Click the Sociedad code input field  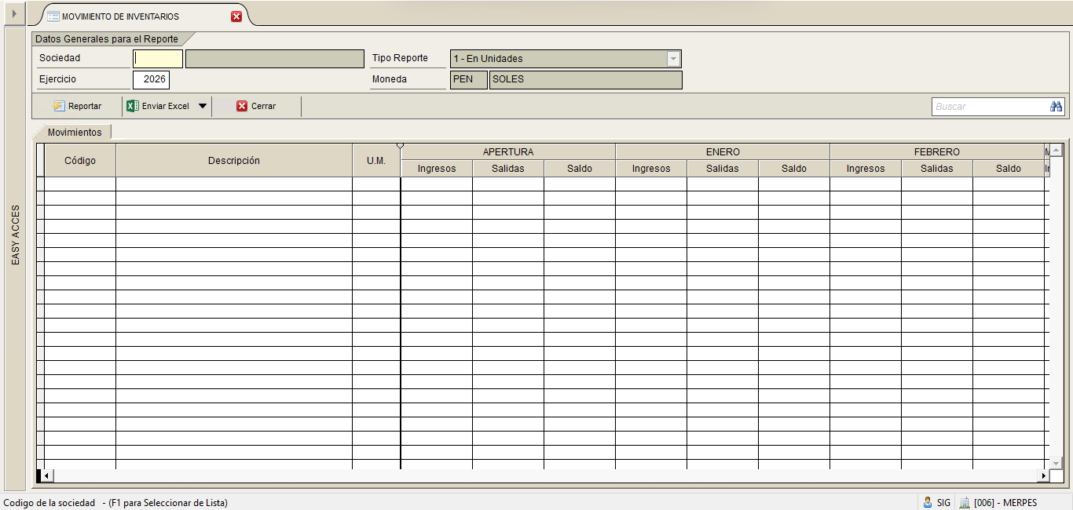tap(158, 58)
